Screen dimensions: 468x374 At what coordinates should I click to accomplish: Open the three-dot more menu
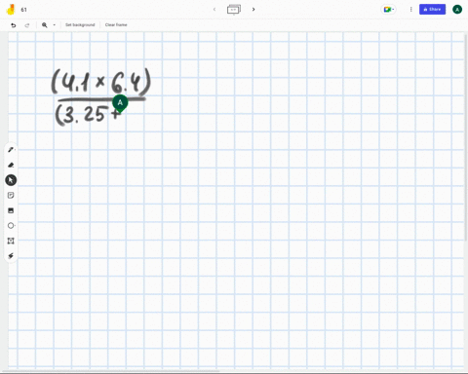pos(410,10)
